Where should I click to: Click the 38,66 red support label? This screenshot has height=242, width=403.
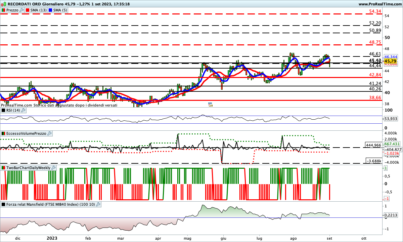(375, 97)
